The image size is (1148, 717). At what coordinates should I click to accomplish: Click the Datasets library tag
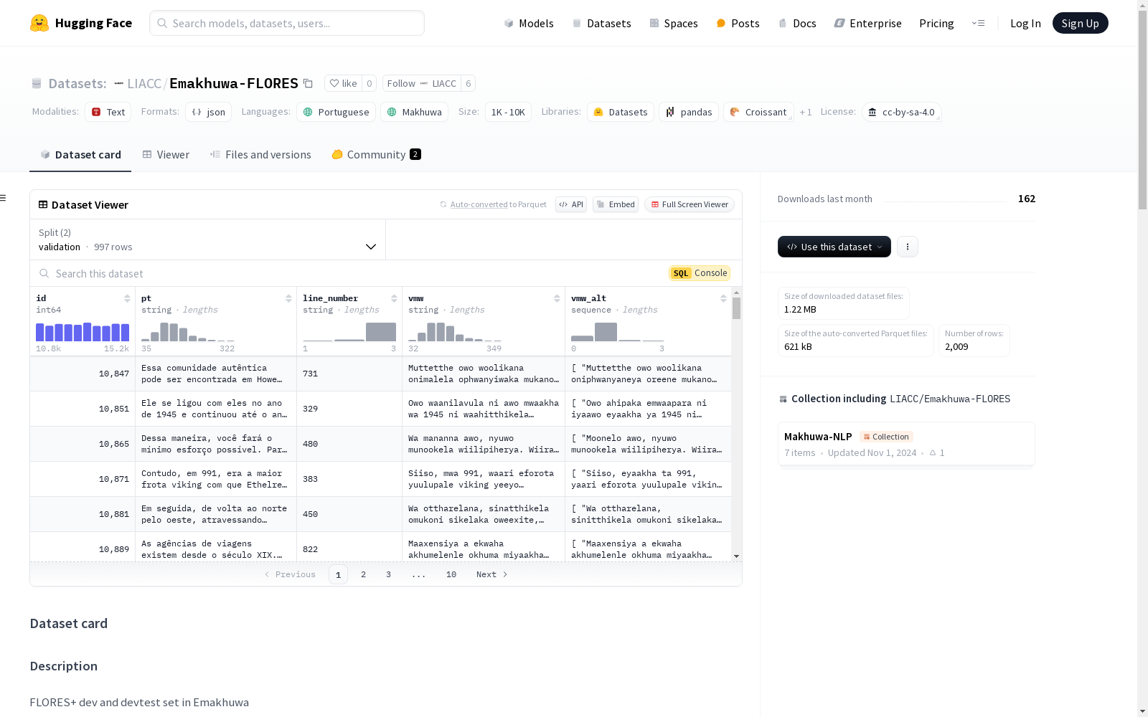click(621, 112)
